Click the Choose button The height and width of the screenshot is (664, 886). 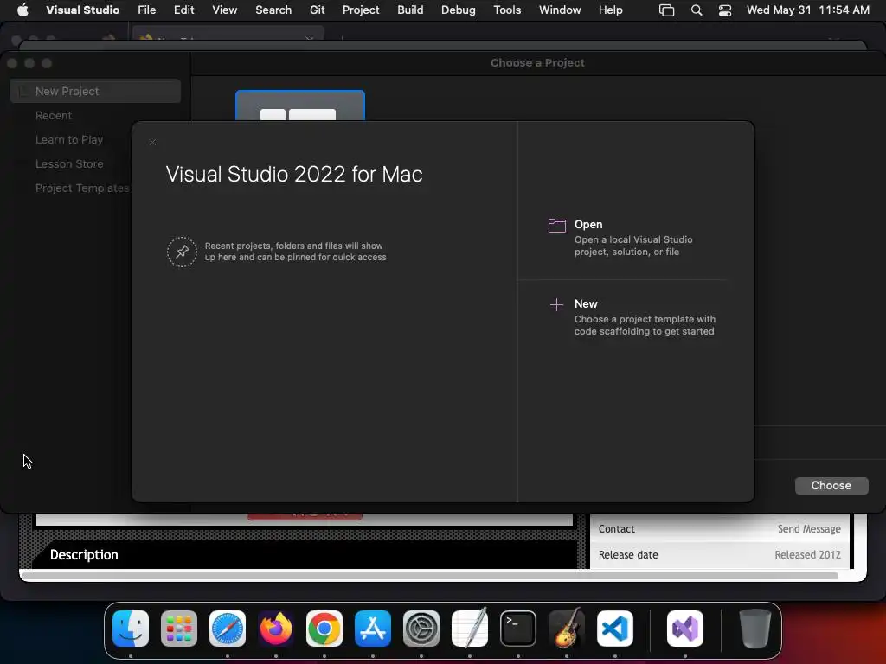[x=831, y=486]
